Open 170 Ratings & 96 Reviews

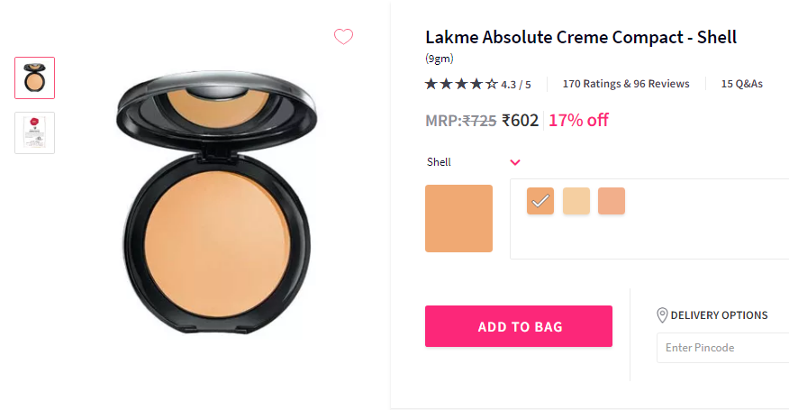pos(626,84)
